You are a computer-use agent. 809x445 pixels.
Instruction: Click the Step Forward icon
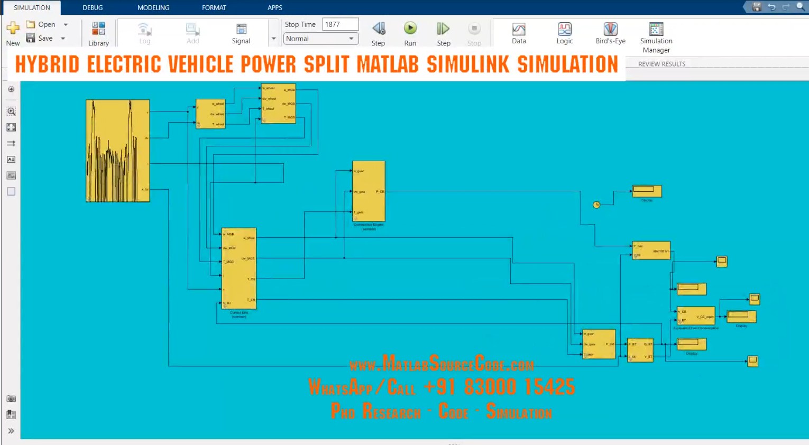tap(443, 29)
